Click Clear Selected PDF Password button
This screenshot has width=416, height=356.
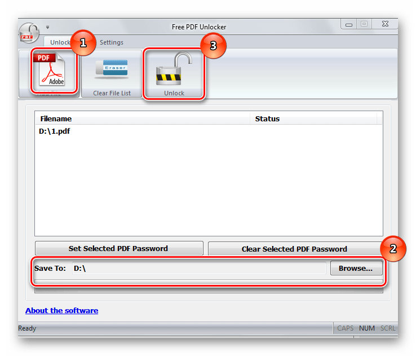point(294,249)
